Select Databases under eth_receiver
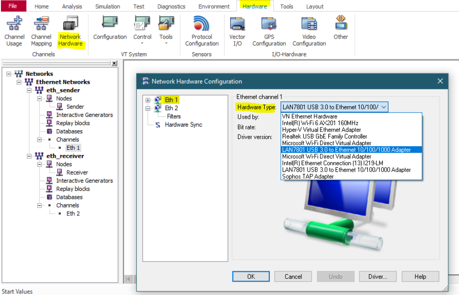 [x=69, y=197]
